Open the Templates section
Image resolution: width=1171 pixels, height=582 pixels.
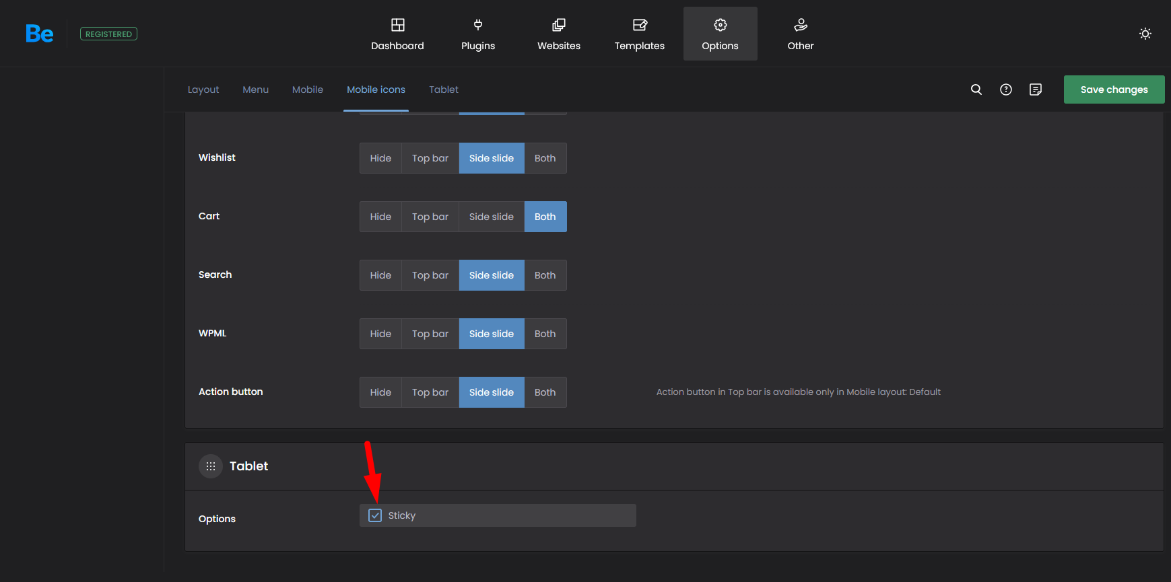point(639,34)
